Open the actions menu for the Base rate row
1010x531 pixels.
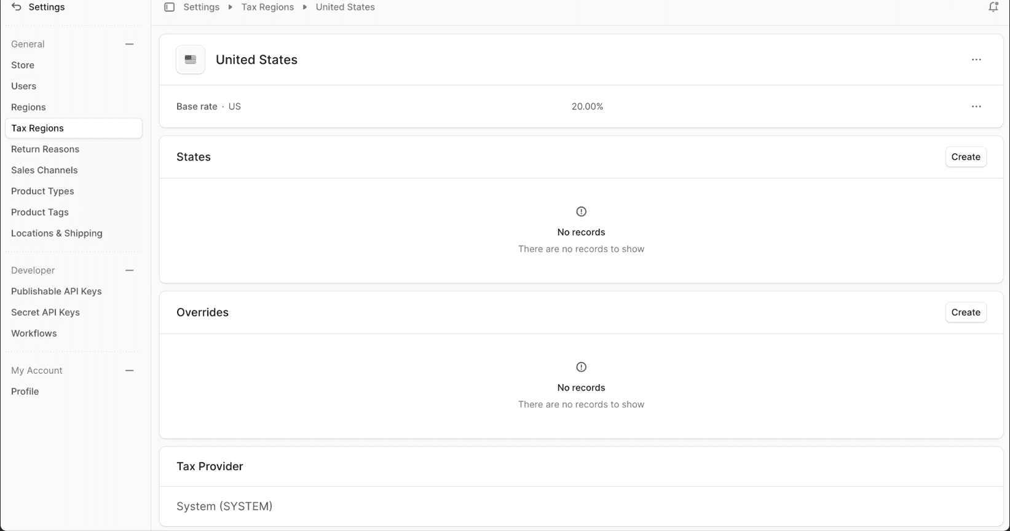click(976, 106)
